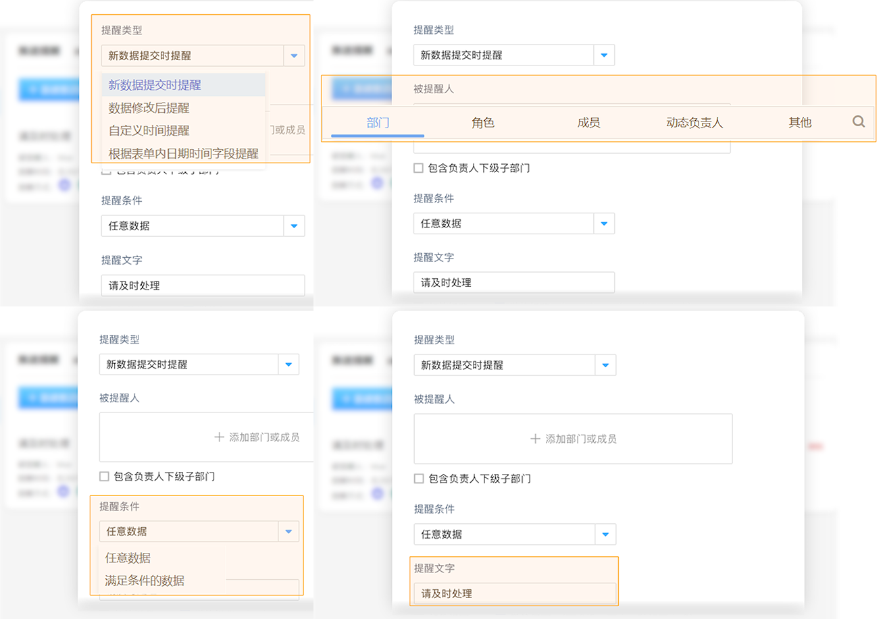Choose 自定义时间提醒 reminder type option
The height and width of the screenshot is (619, 885).
click(149, 130)
